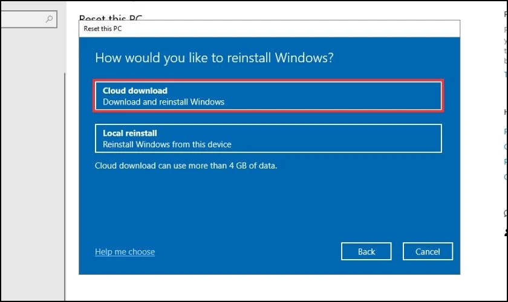
Task: Cancel the Reset this PC dialog
Action: coord(428,251)
